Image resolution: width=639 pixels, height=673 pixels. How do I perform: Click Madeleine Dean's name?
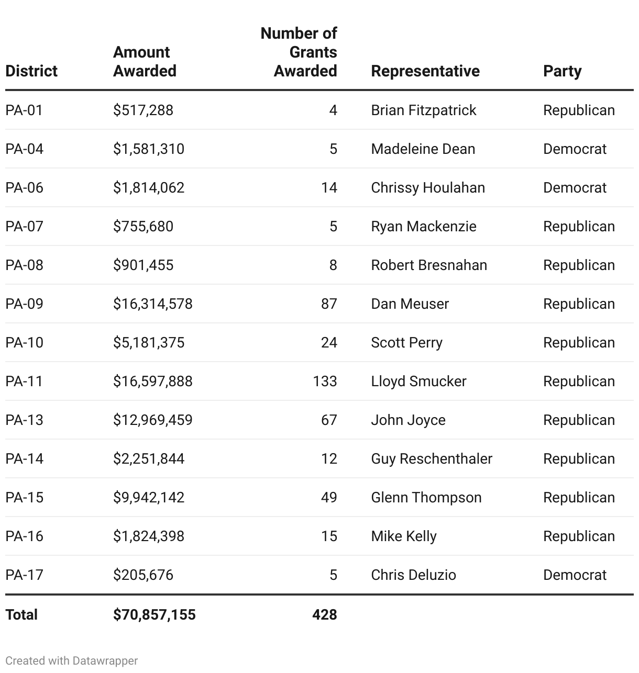pos(423,149)
